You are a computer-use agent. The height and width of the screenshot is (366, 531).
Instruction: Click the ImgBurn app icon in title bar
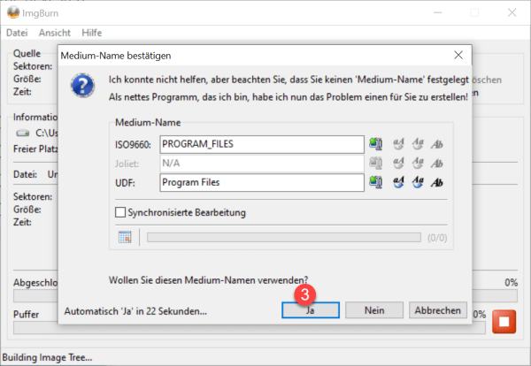tap(13, 13)
